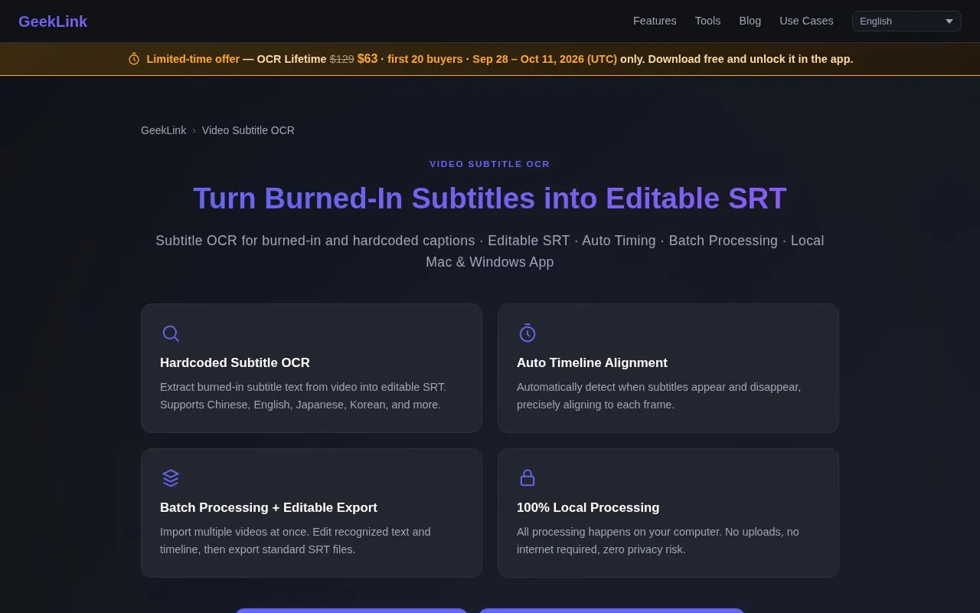Click the 'first 20 buyers' text

pyautogui.click(x=425, y=59)
